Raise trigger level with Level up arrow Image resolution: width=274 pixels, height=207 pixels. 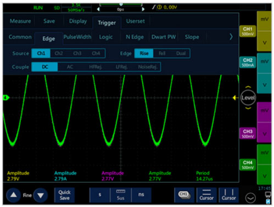point(248,87)
